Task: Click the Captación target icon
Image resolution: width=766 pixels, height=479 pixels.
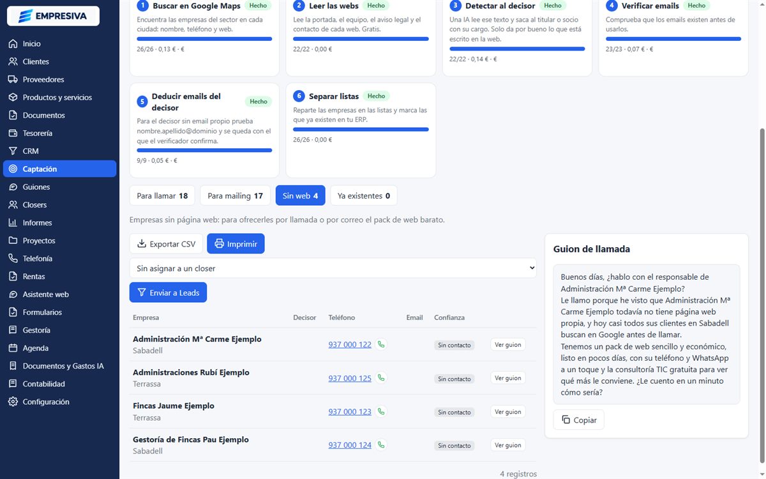Action: (13, 169)
